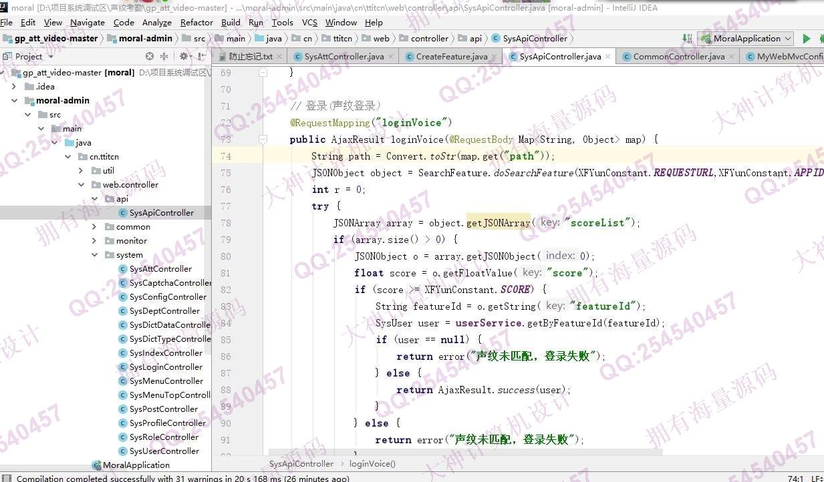This screenshot has width=824, height=482.
Task: Select SysCaptchaController class in the tree
Action: (164, 283)
